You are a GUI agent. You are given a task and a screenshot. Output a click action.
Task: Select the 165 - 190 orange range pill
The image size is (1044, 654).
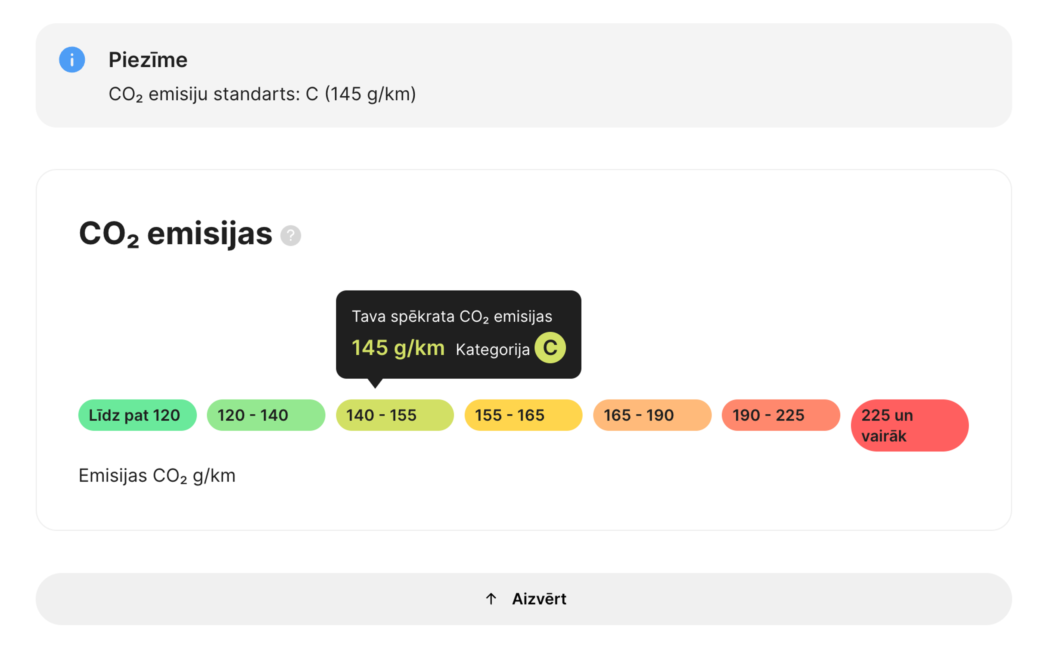click(652, 415)
